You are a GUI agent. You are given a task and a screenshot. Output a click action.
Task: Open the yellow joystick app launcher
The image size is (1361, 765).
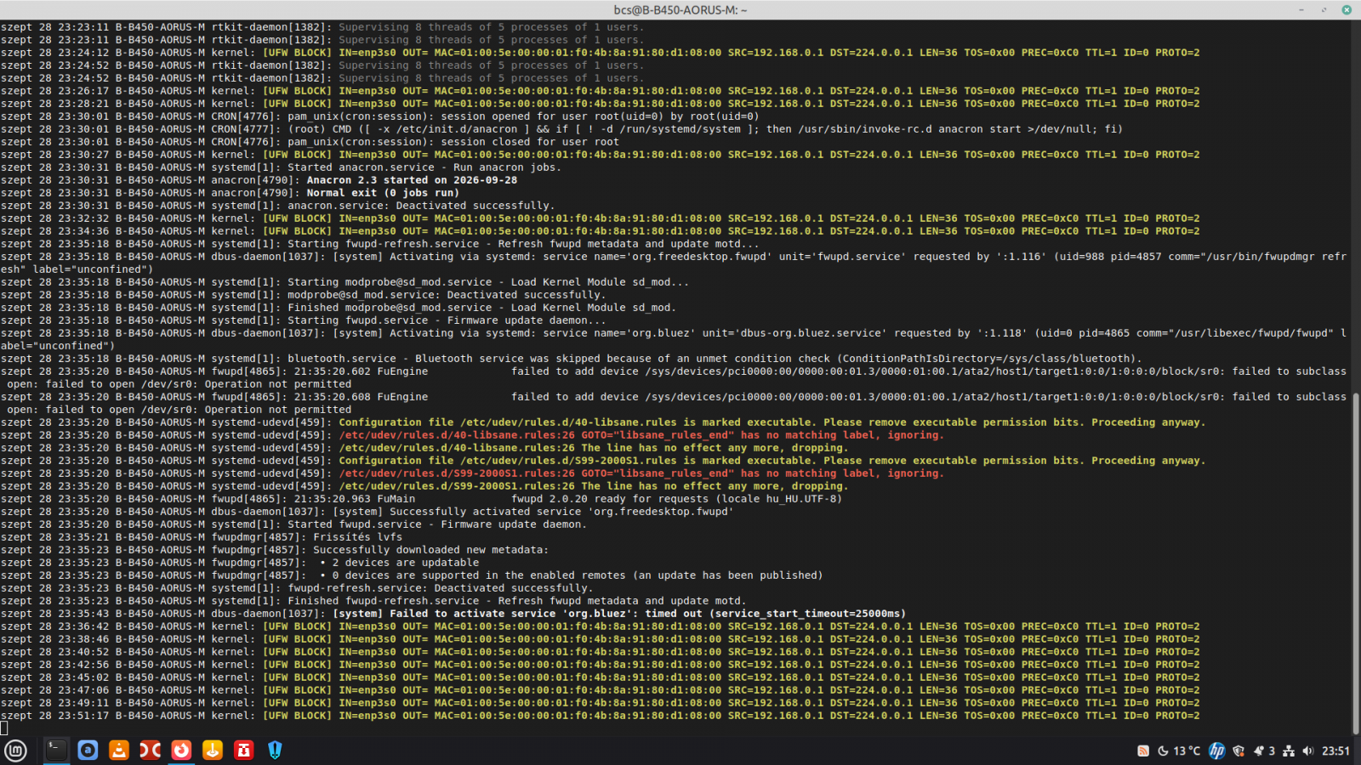click(213, 750)
